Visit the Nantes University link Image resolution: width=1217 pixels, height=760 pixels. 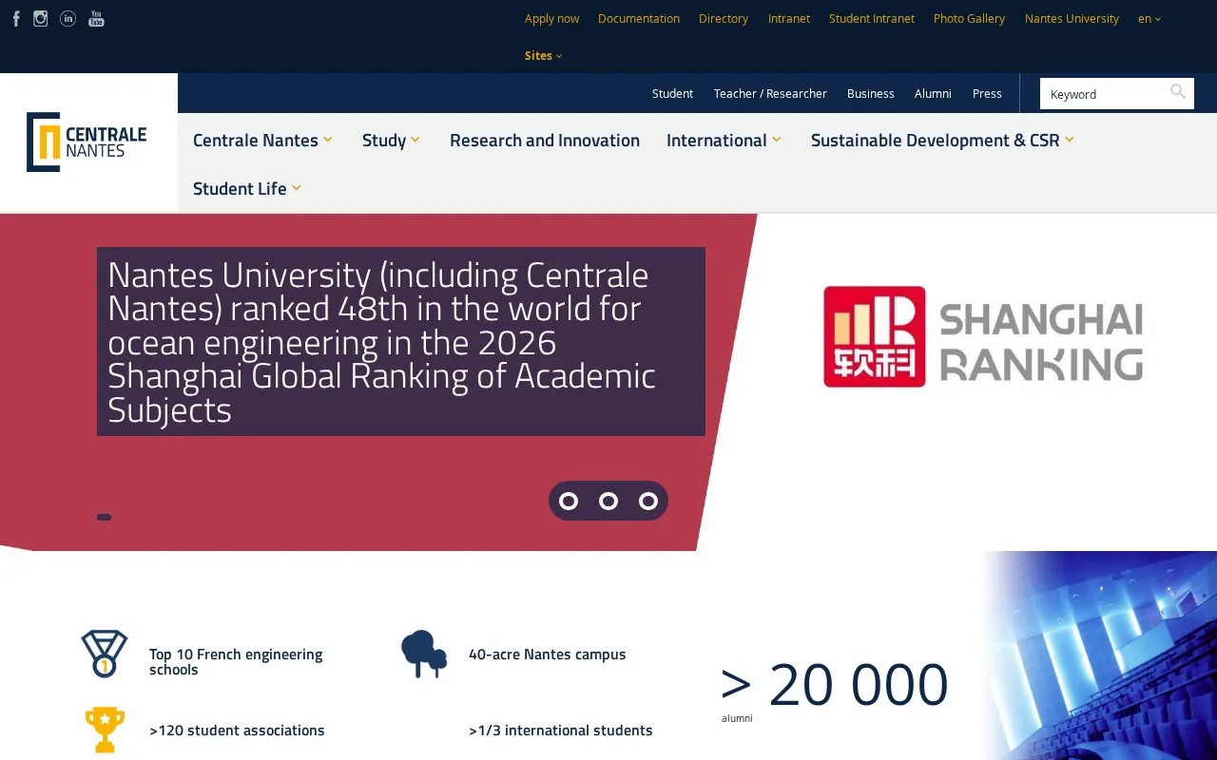click(1072, 19)
